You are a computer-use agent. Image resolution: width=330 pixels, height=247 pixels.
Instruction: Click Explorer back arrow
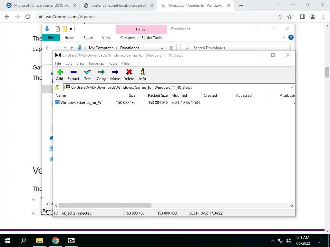48,48
